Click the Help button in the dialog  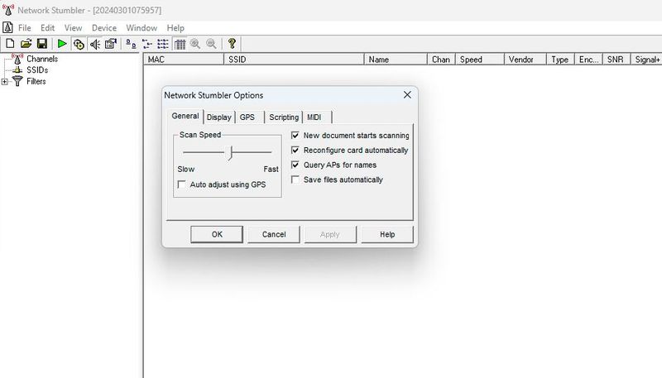pos(387,235)
